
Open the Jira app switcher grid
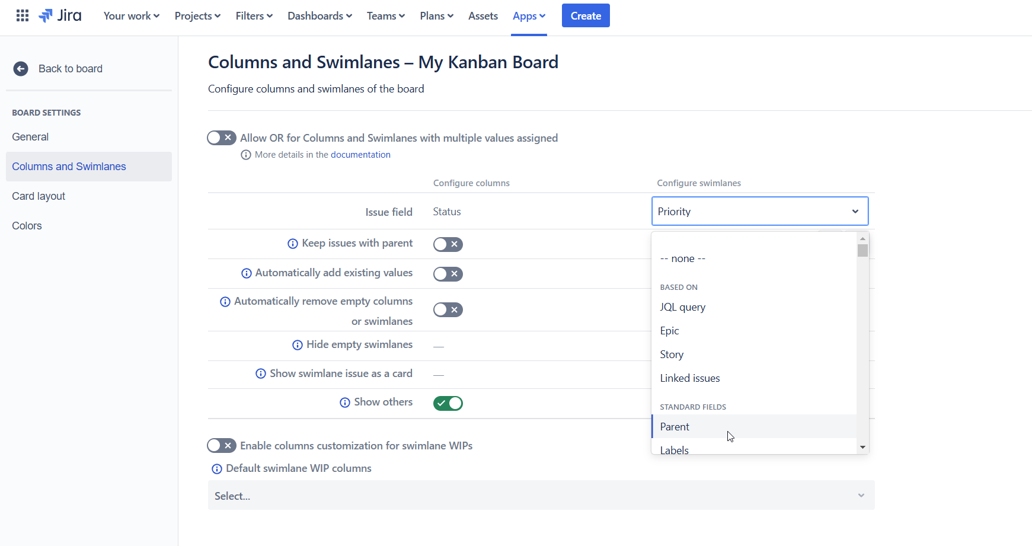click(x=22, y=15)
